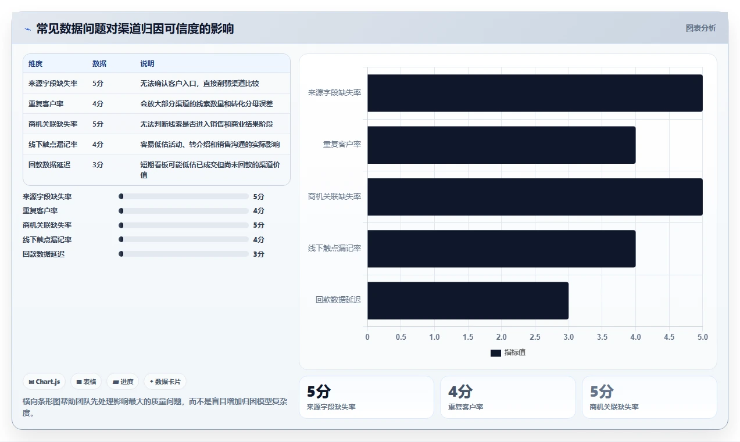Click the 回款数据延迟 progress bar
Viewport: 740px width, 442px height.
pos(184,254)
